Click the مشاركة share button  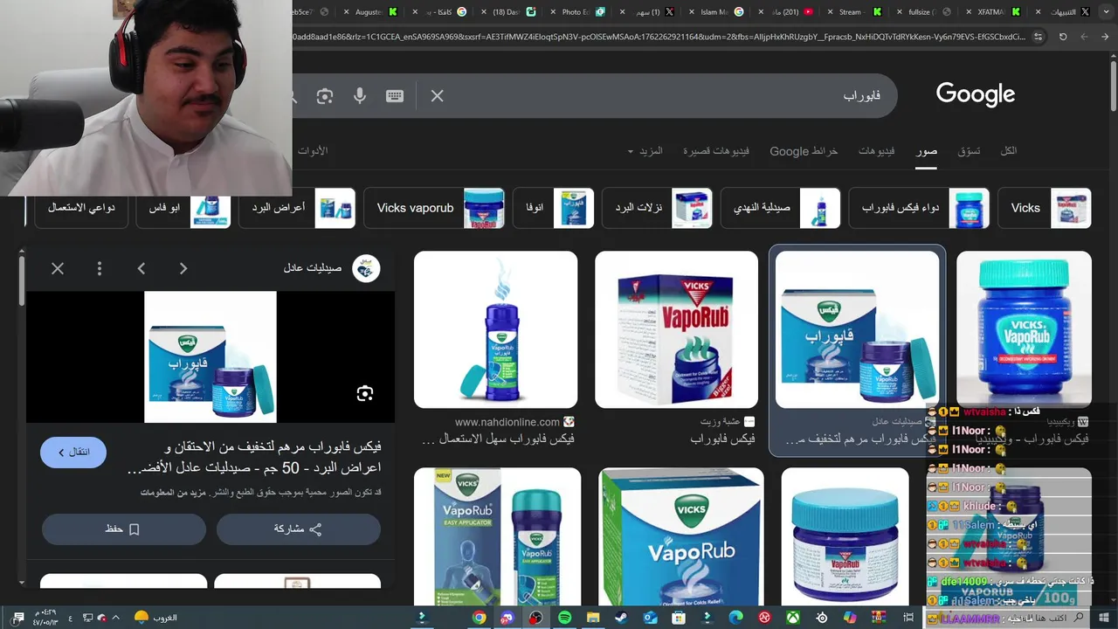click(298, 529)
